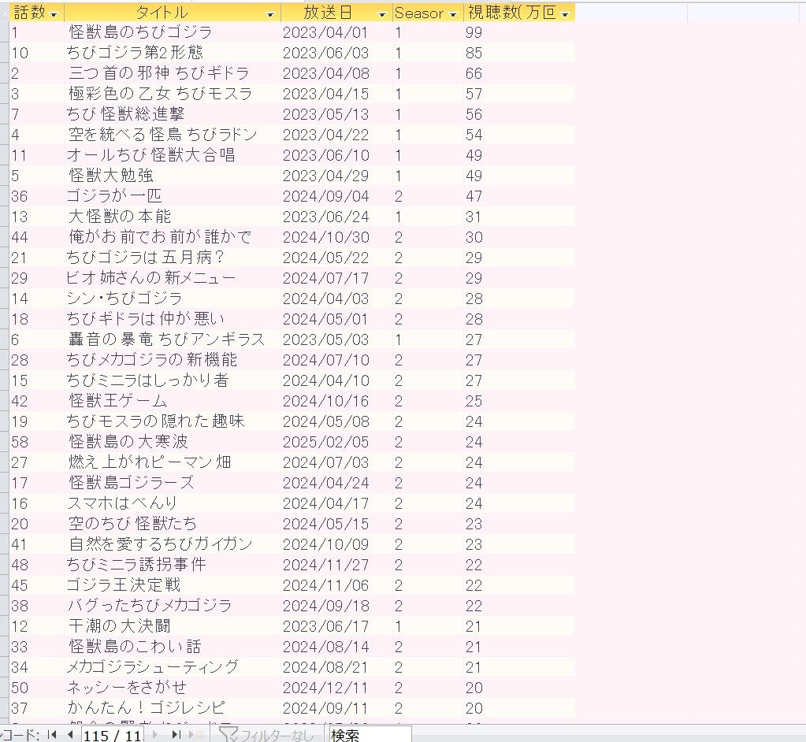Click the title cell ビオ姉さんの新メニュー
The height and width of the screenshot is (742, 806).
(x=173, y=278)
